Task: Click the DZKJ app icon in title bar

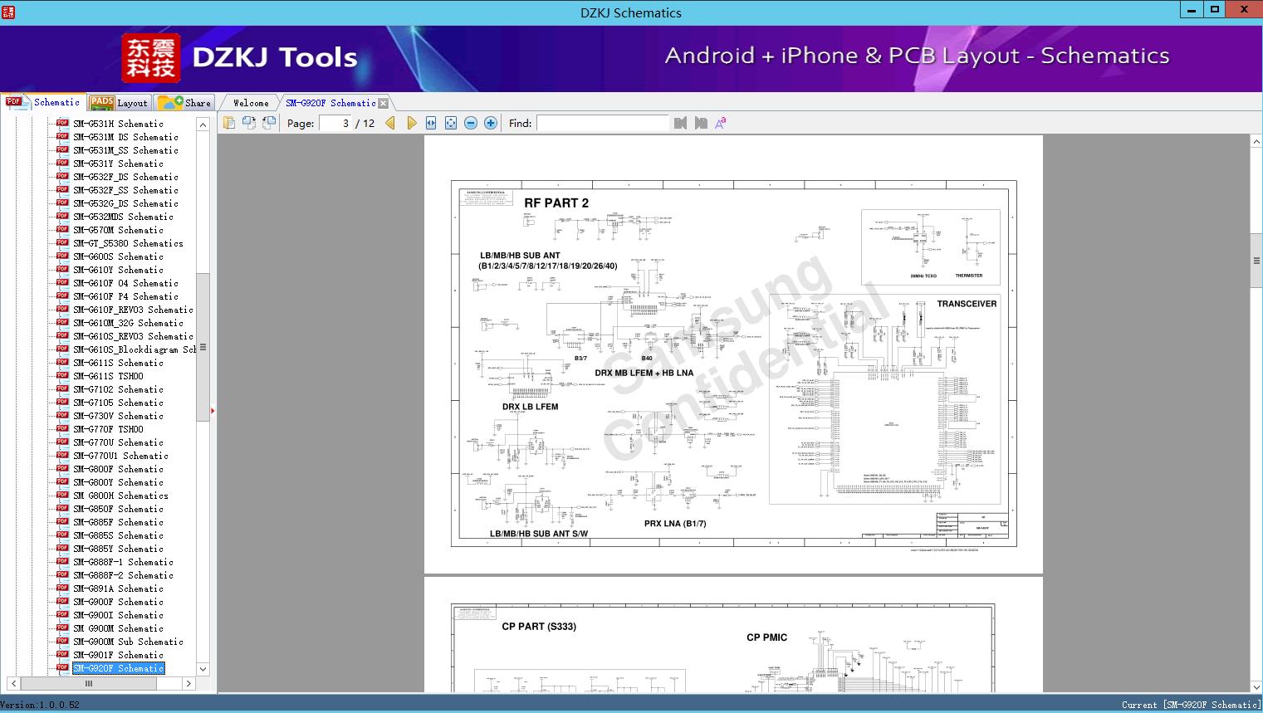Action: tap(8, 12)
